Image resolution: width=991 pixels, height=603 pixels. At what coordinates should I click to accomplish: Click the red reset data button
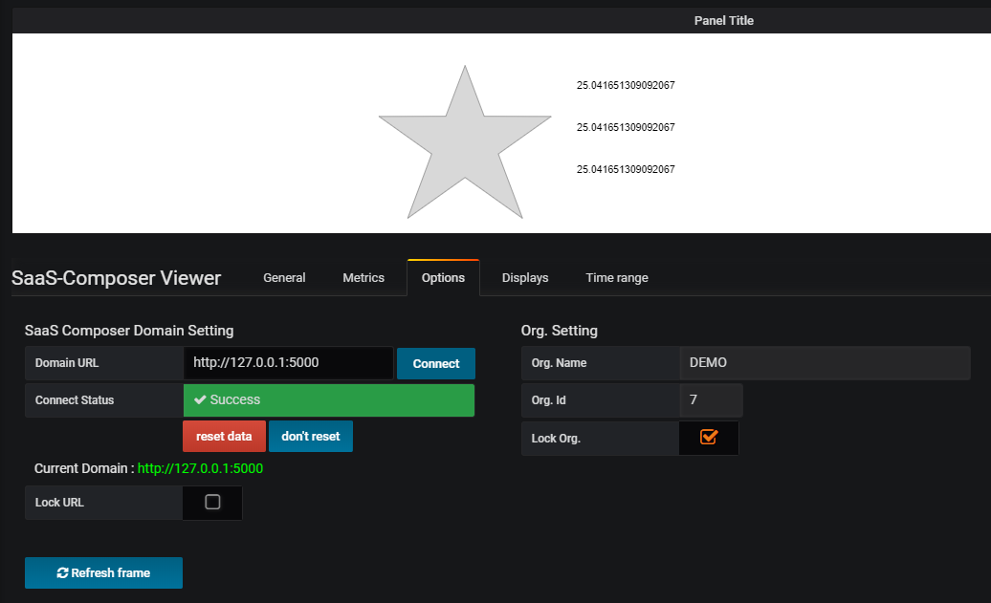click(x=224, y=437)
